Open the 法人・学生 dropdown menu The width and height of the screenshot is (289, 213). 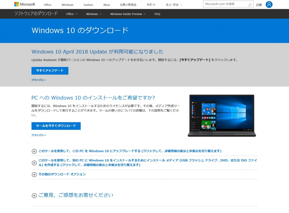click(x=174, y=5)
